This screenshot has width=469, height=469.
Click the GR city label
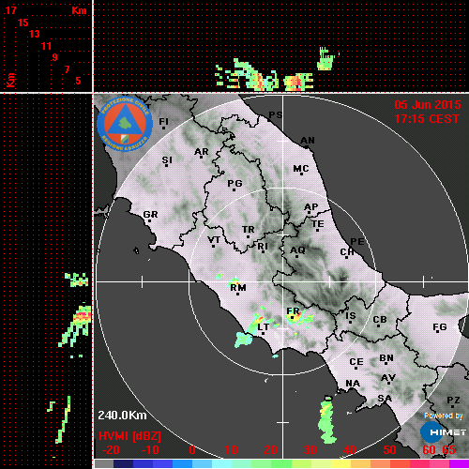(x=150, y=215)
